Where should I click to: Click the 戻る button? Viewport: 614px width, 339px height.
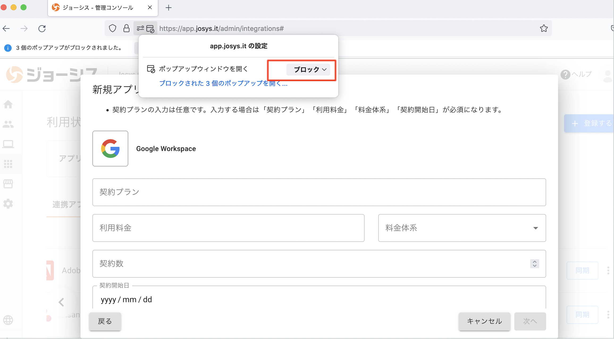105,321
